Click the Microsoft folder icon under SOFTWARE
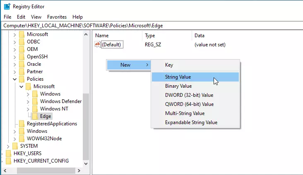The height and width of the screenshot is (175, 303). pos(22,34)
